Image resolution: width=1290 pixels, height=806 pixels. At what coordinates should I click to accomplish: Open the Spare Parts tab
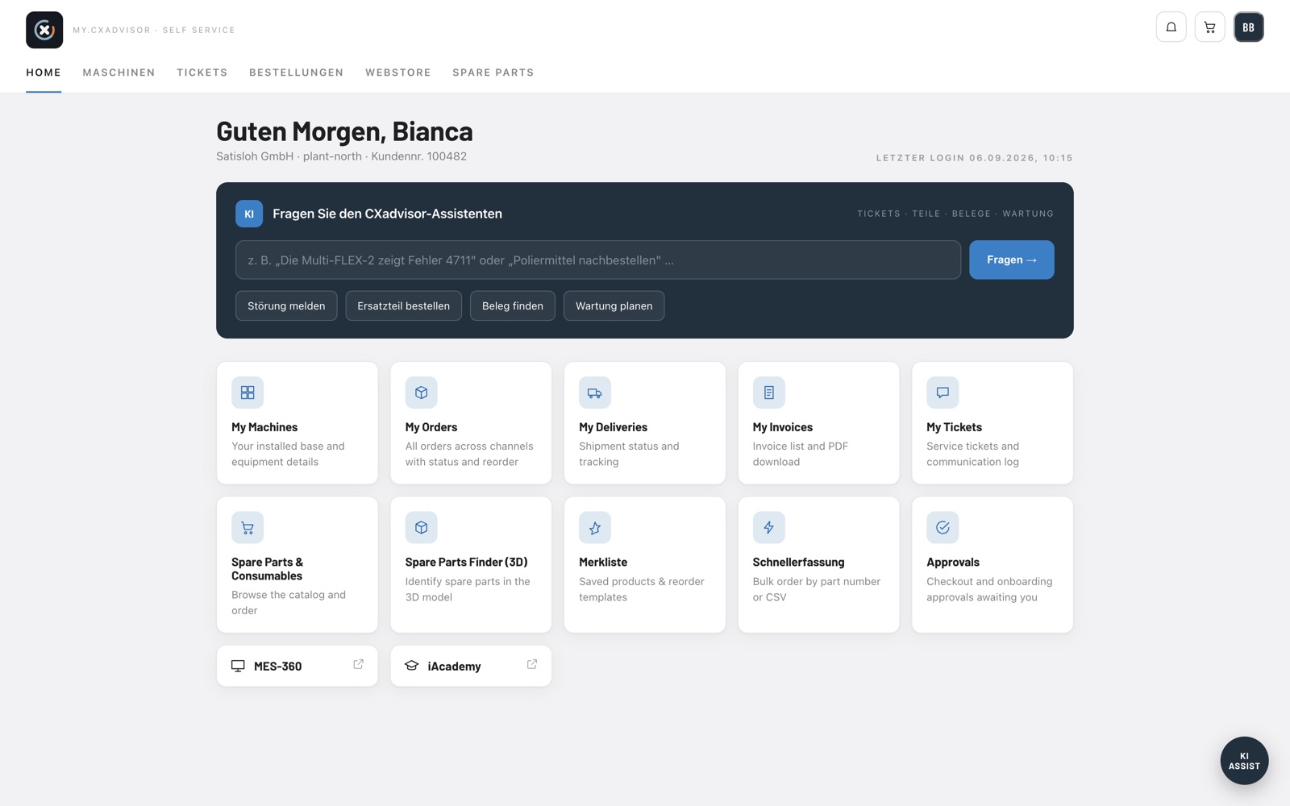coord(493,73)
